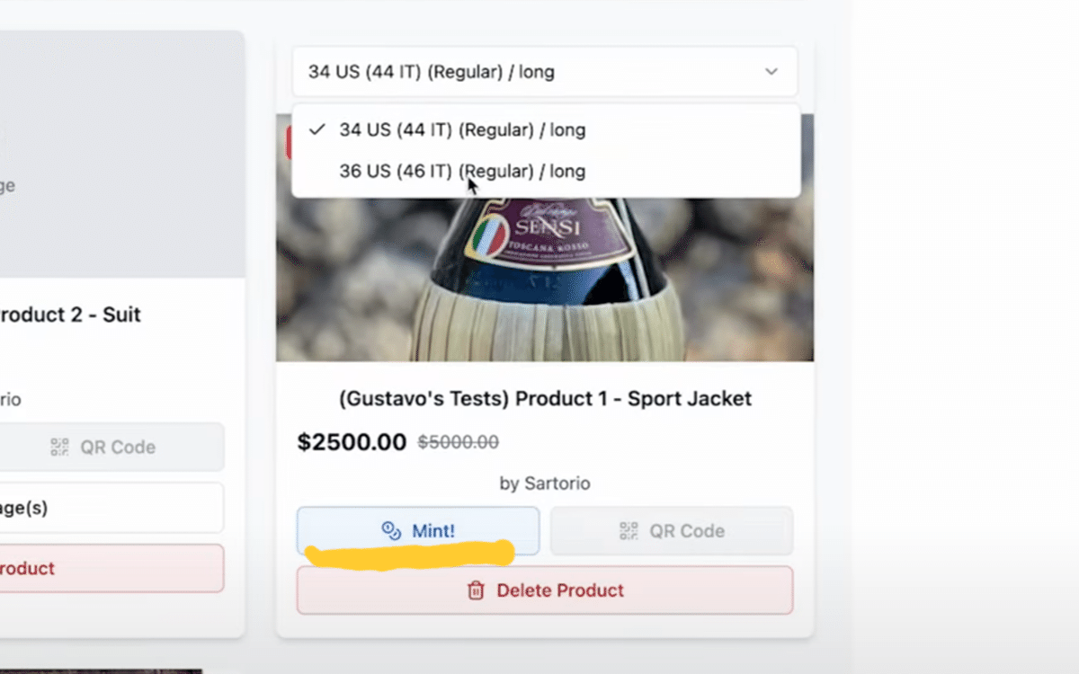Click the "by Sartorio" brand text
Viewport: 1079px width, 674px height.
coord(545,483)
